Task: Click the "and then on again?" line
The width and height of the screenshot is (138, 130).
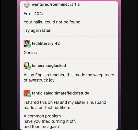Action: [x=41, y=127]
